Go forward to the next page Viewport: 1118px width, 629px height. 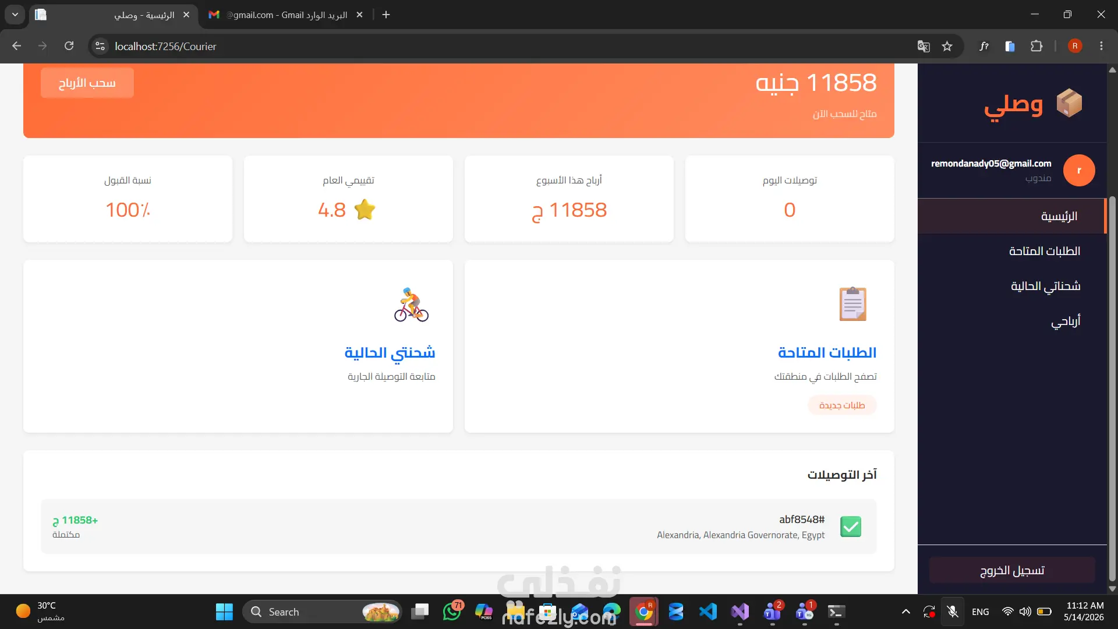(x=43, y=46)
